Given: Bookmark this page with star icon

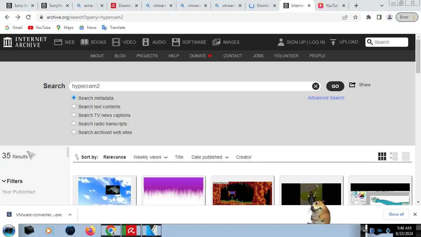Looking at the screenshot, I should pyautogui.click(x=356, y=17).
